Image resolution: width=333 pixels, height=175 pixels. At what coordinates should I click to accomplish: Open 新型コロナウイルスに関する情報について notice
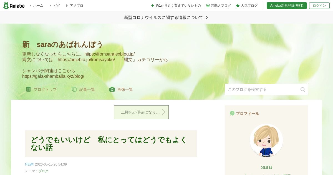coord(163,17)
